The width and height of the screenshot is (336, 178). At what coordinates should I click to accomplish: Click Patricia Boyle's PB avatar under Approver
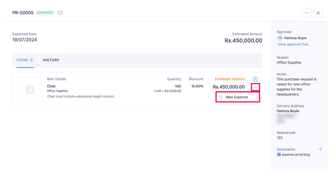click(x=280, y=38)
